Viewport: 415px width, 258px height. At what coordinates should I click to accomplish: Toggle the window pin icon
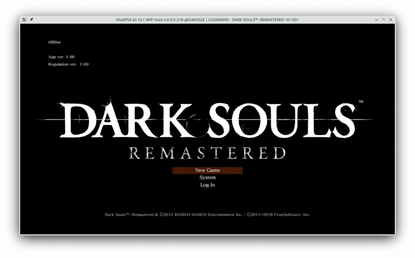[31, 19]
